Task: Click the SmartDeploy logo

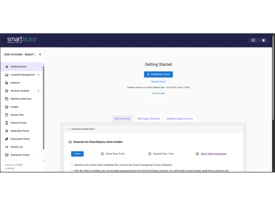Action: point(21,40)
